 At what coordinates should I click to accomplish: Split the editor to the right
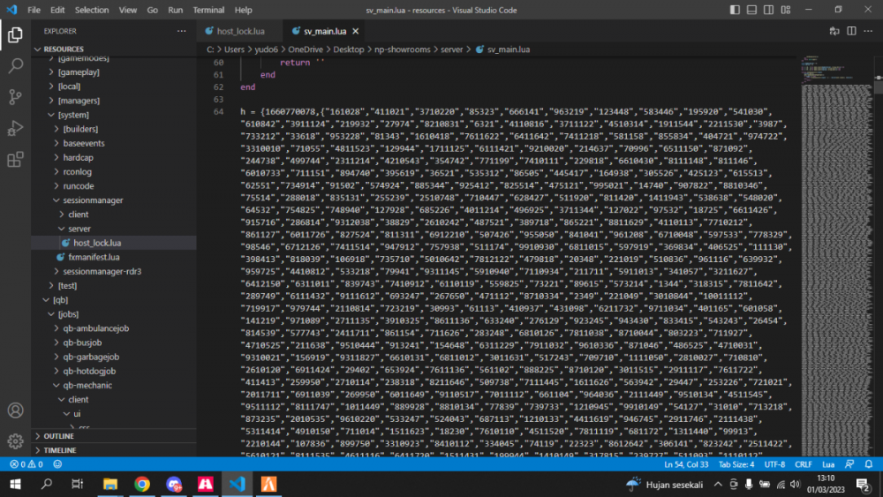click(850, 31)
